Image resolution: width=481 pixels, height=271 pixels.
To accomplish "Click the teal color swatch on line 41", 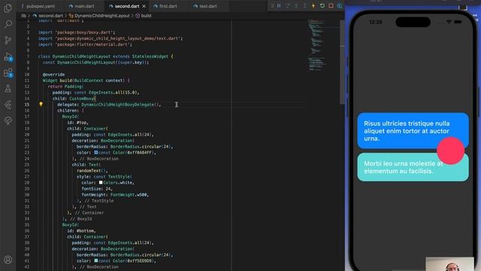I will pos(96,260).
